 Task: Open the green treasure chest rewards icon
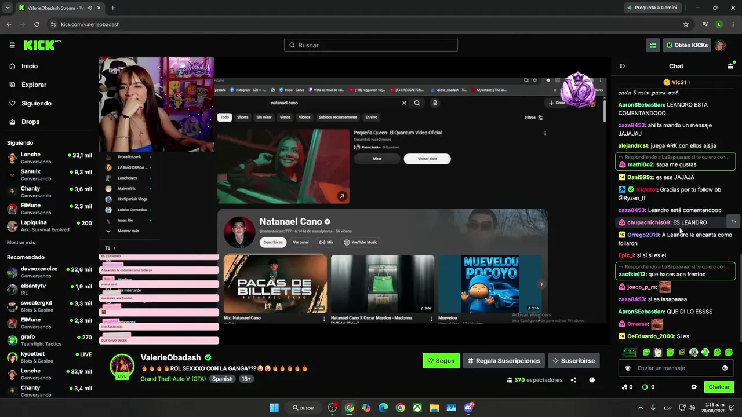tap(653, 45)
